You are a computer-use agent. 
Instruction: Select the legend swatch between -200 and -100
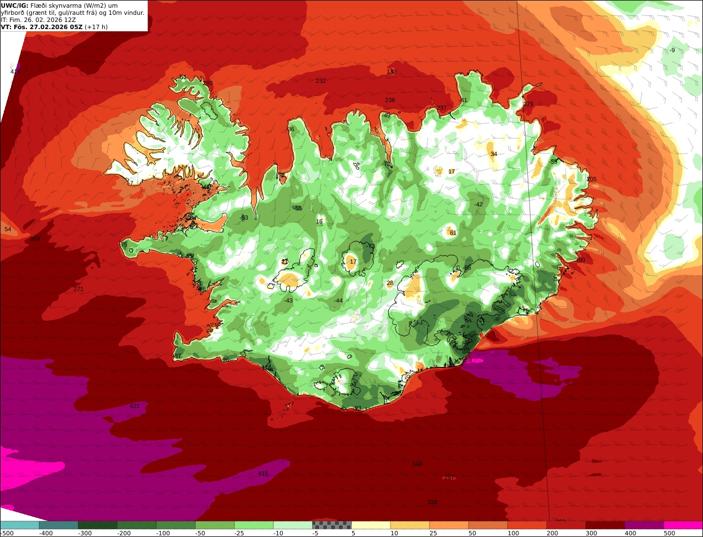point(136,525)
